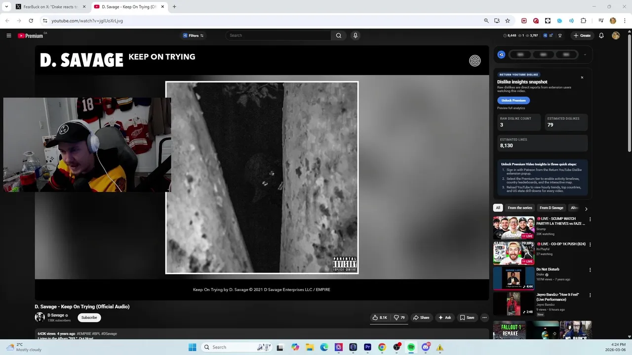Open options for the Jayvo Bandzz video
This screenshot has height=355, width=632.
[x=590, y=295]
